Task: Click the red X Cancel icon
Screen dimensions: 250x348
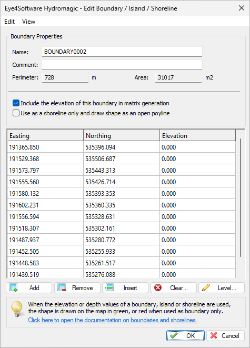Action: (x=214, y=335)
